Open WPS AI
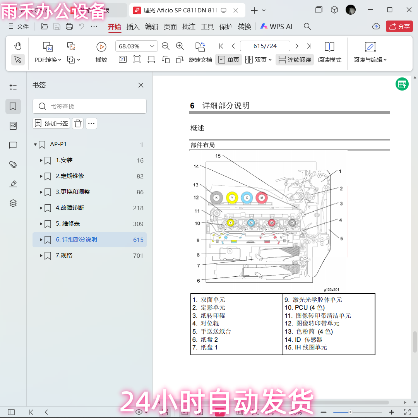 point(276,27)
